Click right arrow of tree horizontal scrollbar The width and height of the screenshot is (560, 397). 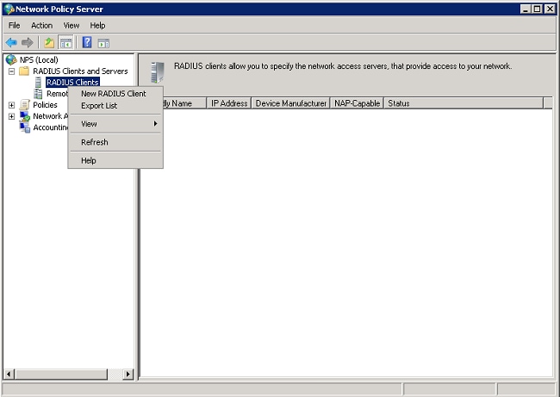point(128,374)
